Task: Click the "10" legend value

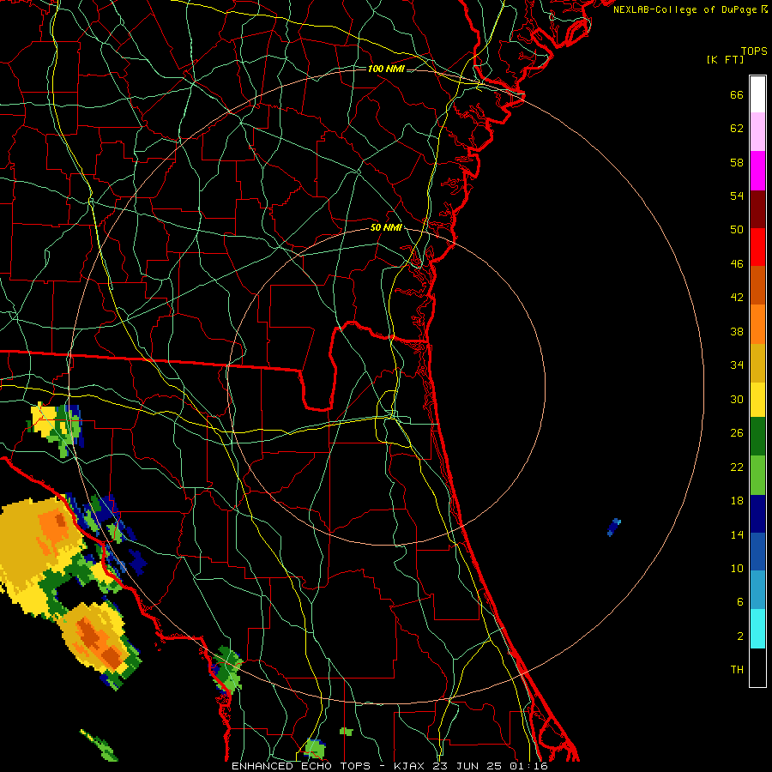Action: point(737,568)
